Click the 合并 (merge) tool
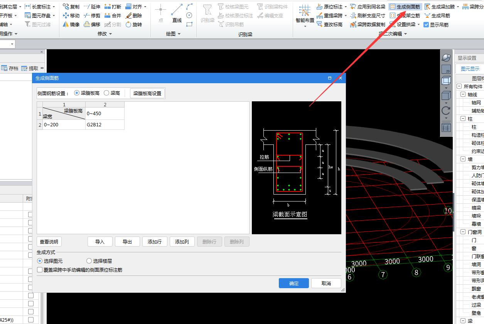Image resolution: width=484 pixels, height=324 pixels. point(113,15)
